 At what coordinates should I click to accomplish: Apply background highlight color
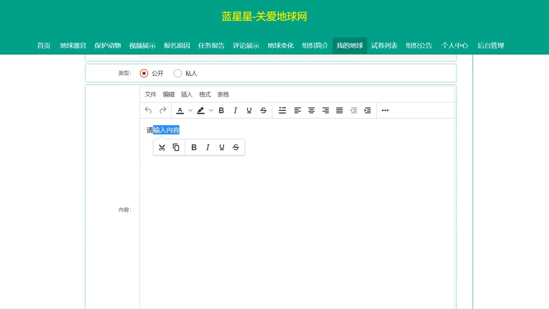[x=201, y=110]
